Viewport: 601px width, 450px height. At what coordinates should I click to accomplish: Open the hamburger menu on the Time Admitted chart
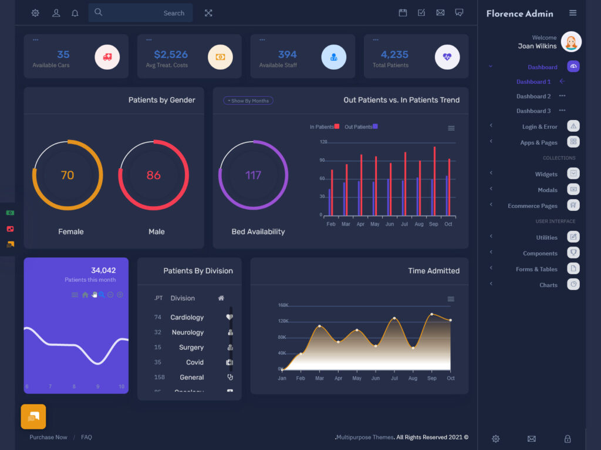click(x=451, y=299)
